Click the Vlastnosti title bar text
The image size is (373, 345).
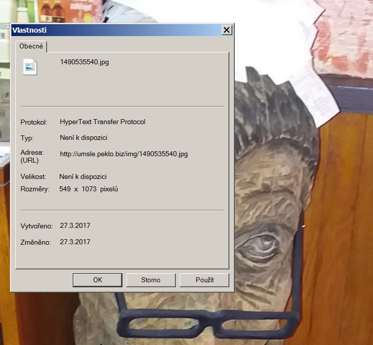29,30
